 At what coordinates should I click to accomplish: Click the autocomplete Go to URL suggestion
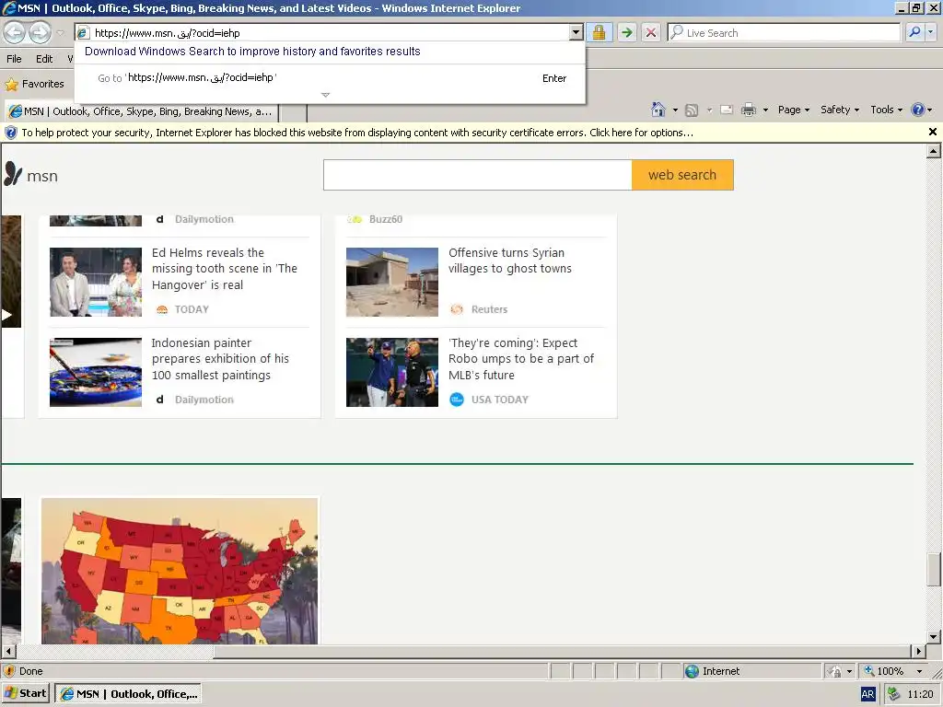coord(330,78)
